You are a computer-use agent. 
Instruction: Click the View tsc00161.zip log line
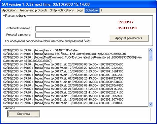[x=63, y=99]
